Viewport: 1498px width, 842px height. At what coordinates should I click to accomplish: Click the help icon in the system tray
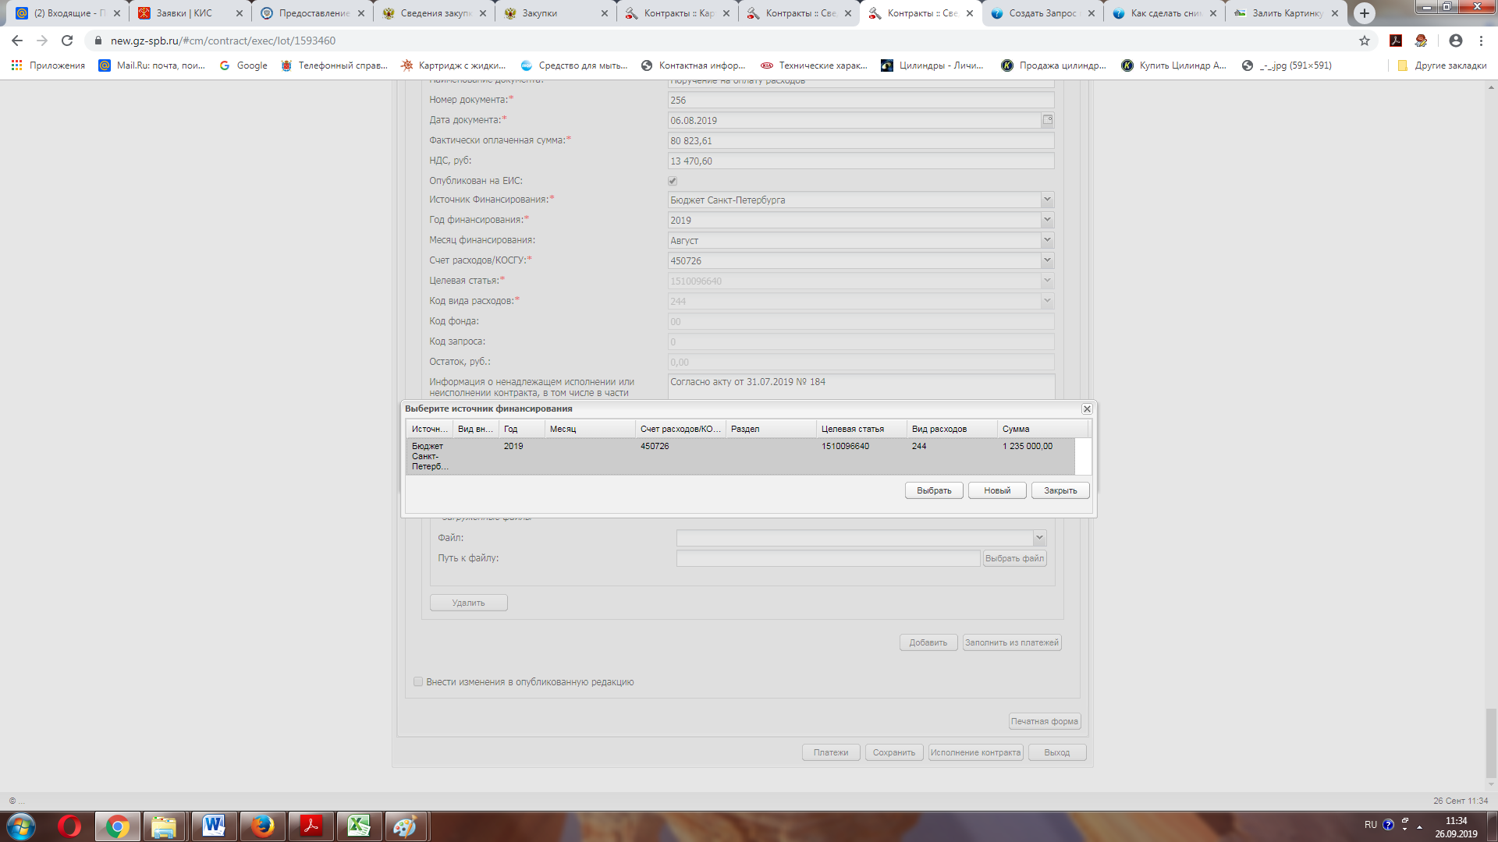click(x=1388, y=825)
